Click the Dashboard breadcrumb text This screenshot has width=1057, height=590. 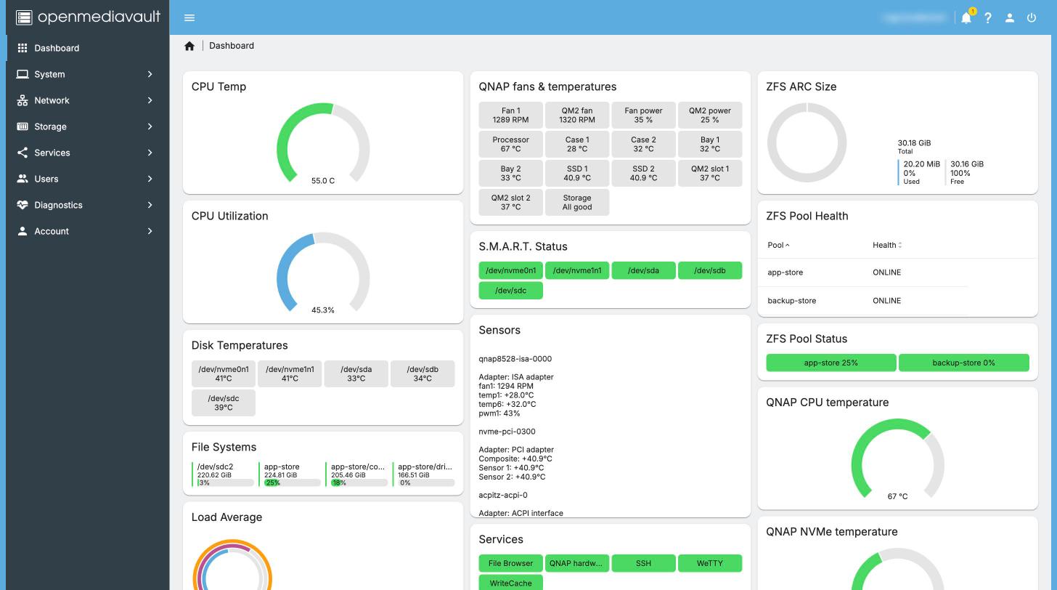232,46
